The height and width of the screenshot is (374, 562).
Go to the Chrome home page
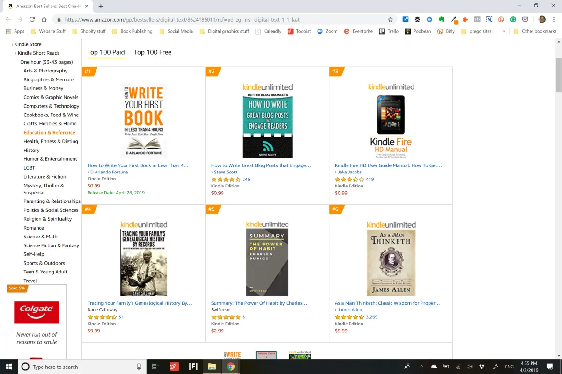44,20
